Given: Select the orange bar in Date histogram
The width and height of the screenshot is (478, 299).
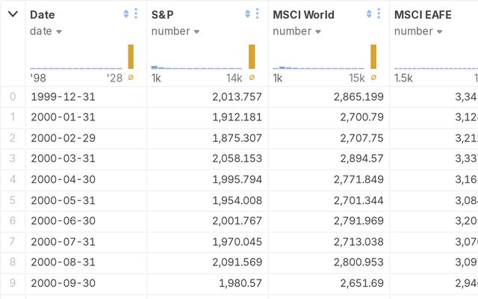Looking at the screenshot, I should pyautogui.click(x=131, y=57).
